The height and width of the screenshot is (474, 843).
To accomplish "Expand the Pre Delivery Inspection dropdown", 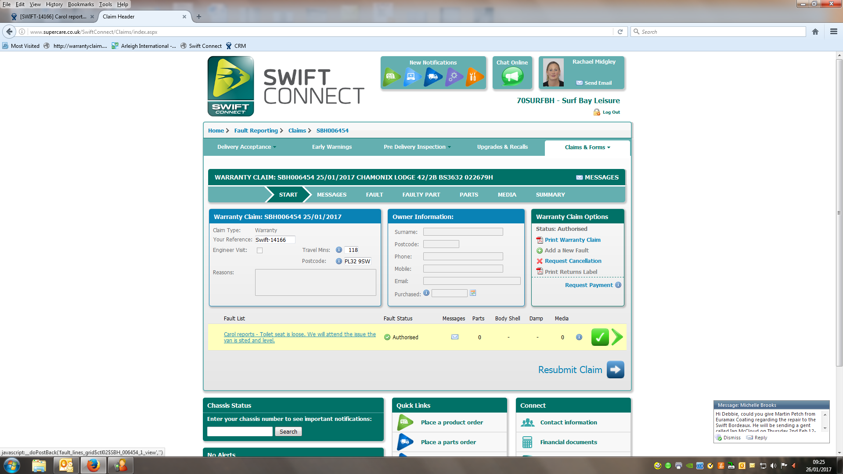I will click(x=417, y=147).
